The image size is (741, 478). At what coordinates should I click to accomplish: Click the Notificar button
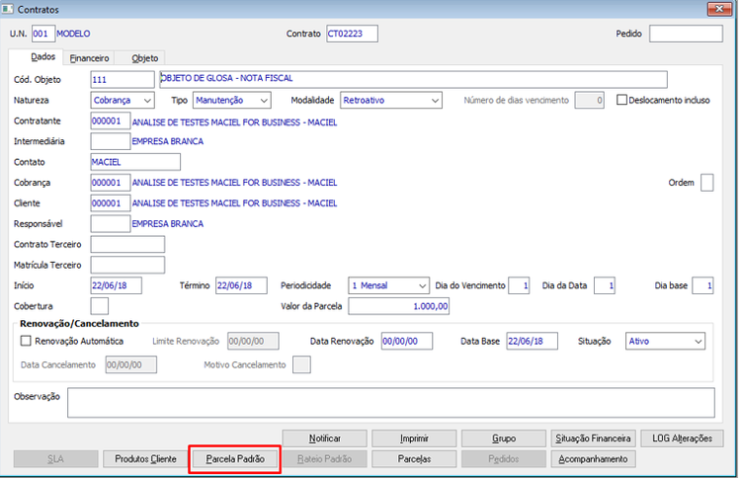pyautogui.click(x=325, y=438)
